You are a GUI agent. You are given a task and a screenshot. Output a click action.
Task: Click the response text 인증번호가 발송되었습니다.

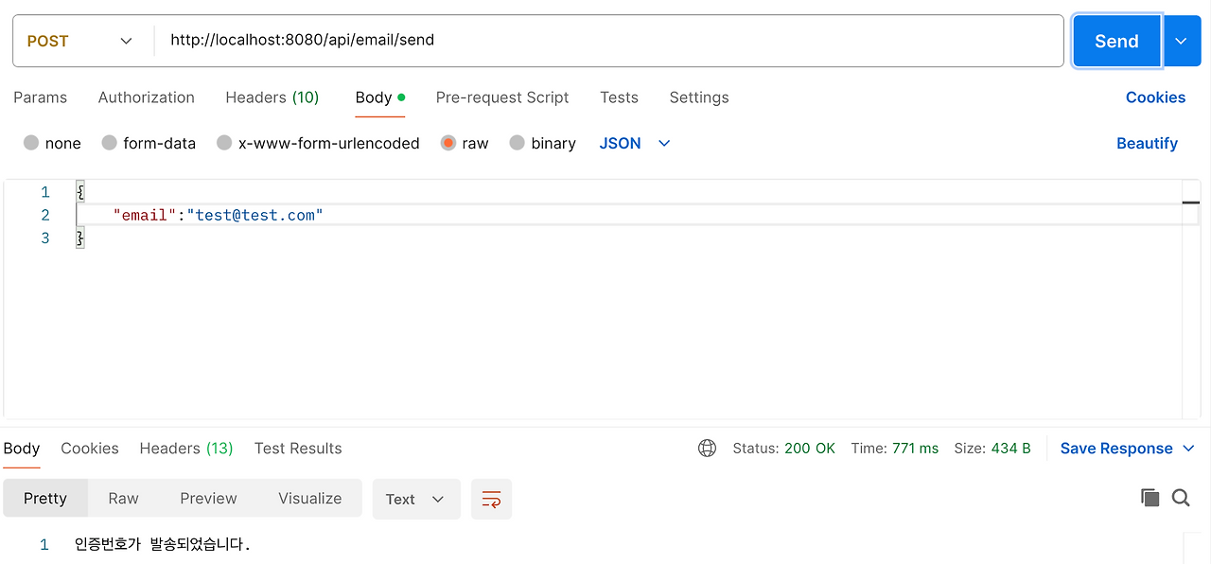click(x=163, y=545)
